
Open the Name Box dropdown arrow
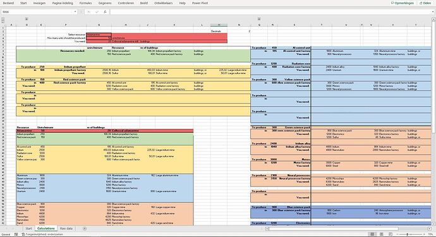75,12
